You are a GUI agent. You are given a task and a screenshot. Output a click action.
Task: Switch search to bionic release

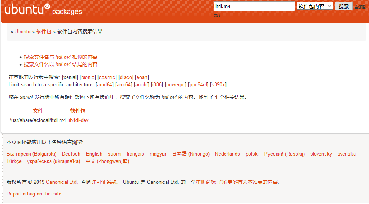click(88, 77)
